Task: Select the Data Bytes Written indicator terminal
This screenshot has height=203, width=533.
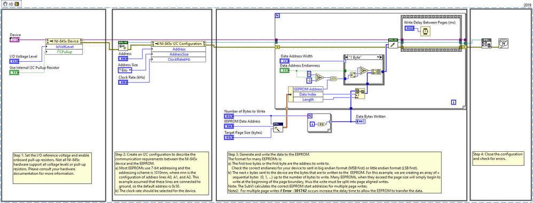Action: coord(360,121)
